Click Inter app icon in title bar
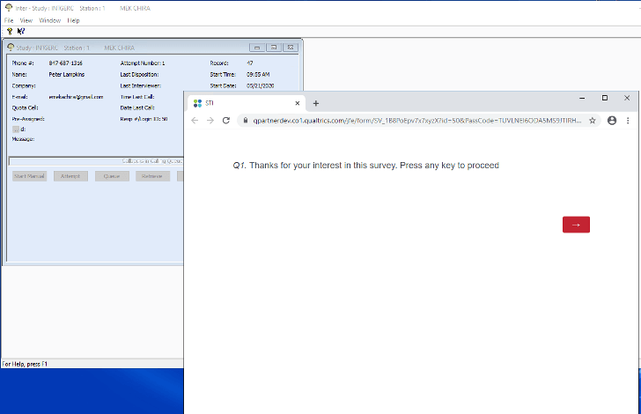The height and width of the screenshot is (414, 641). click(x=9, y=8)
